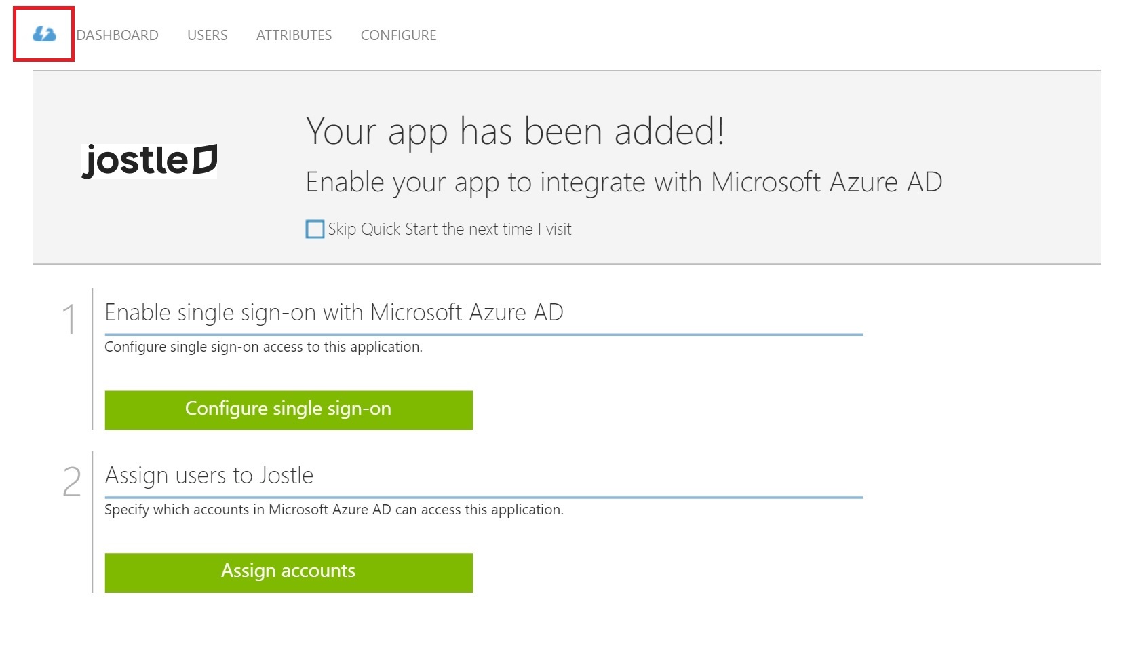The width and height of the screenshot is (1126, 657).
Task: Switch to the USERS tab
Action: click(x=208, y=35)
